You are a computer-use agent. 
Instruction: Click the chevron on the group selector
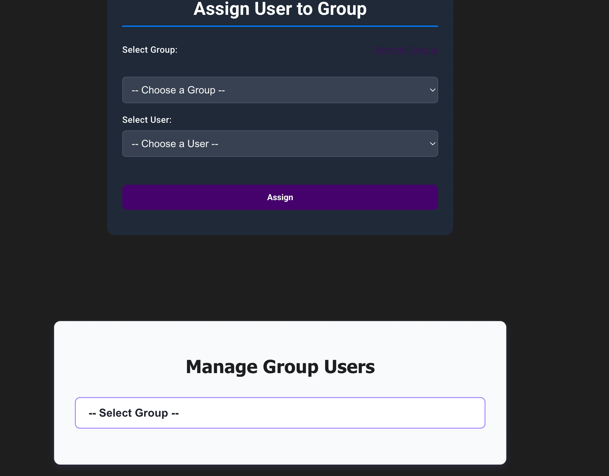pyautogui.click(x=432, y=90)
